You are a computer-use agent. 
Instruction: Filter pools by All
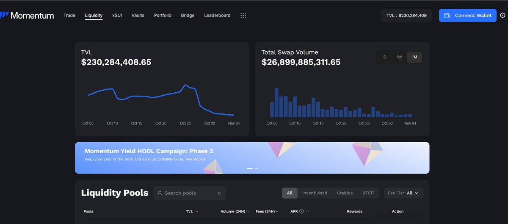[290, 193]
